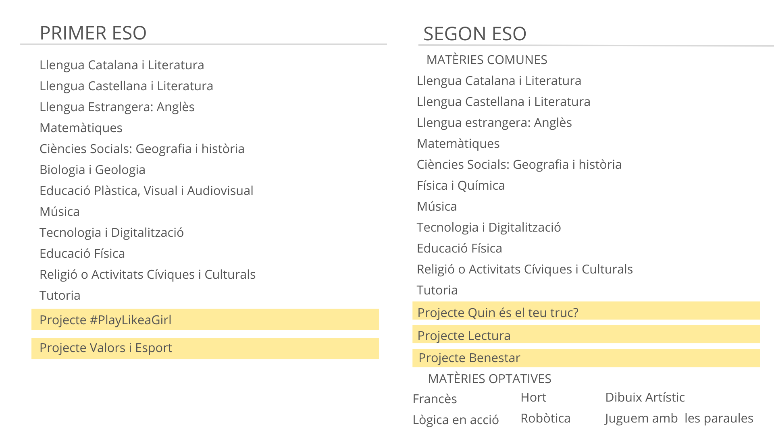This screenshot has height=435, width=774.
Task: Select the highlighted Projecte #PlayLikeaGirl bar
Action: [205, 320]
